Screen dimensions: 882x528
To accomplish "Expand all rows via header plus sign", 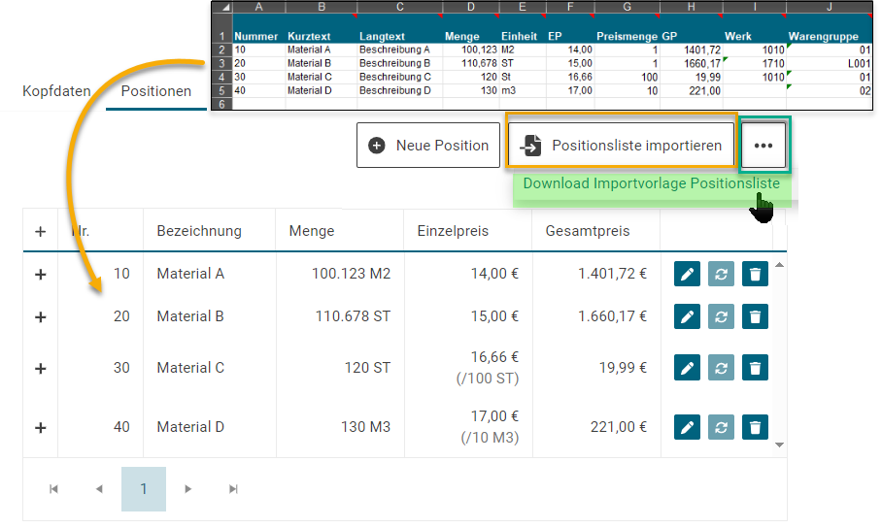I will click(41, 231).
